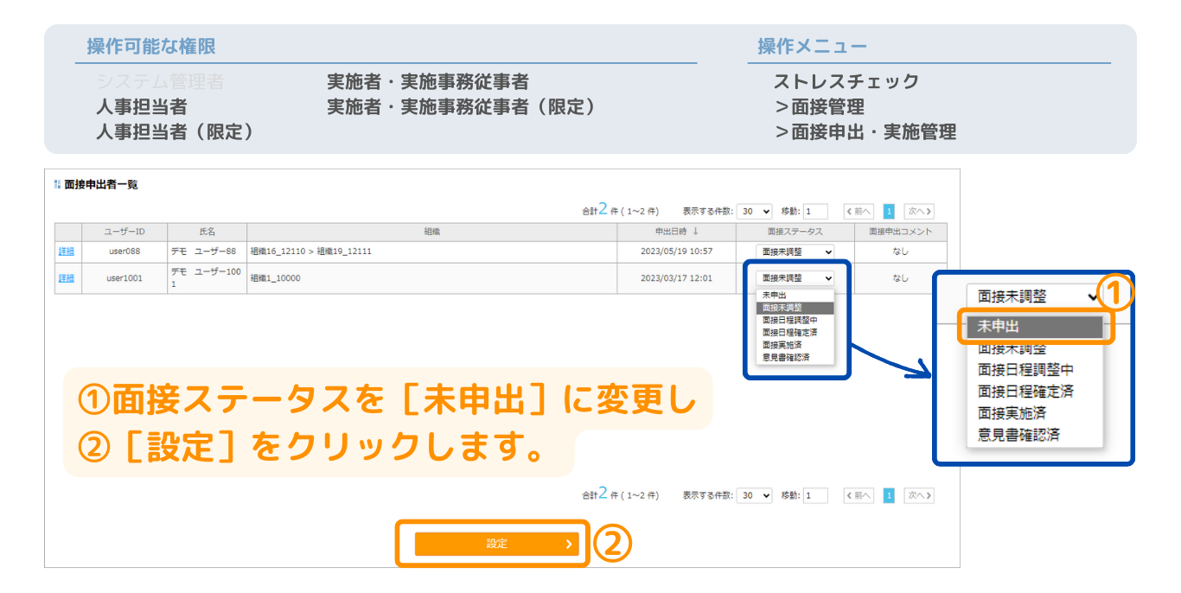Viewport: 1181px width, 593px height.
Task: Click the icon beside 面接申出者一覧 title
Action: coord(57,184)
